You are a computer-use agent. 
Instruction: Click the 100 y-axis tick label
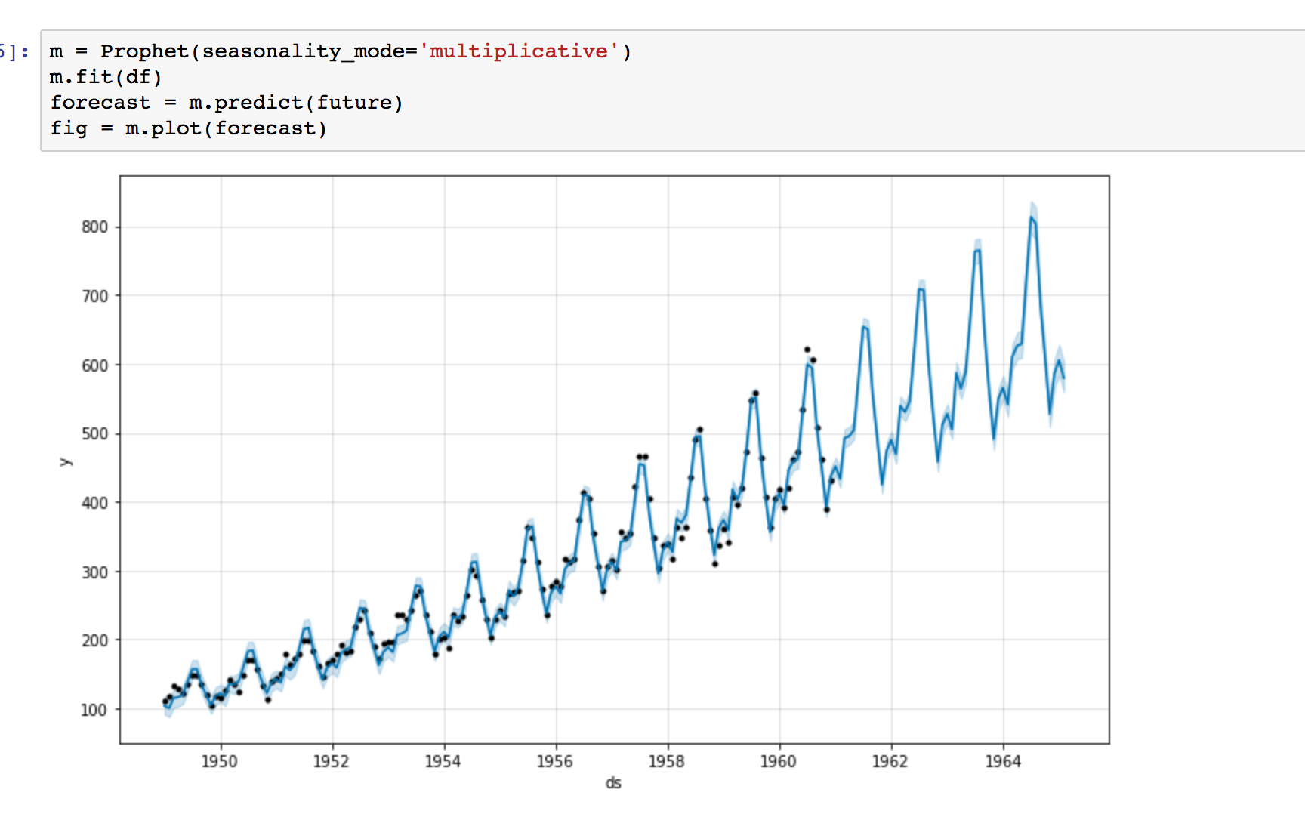[x=94, y=710]
